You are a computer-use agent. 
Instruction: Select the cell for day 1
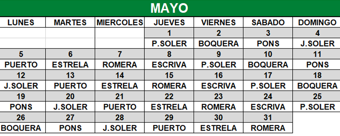(x=169, y=33)
